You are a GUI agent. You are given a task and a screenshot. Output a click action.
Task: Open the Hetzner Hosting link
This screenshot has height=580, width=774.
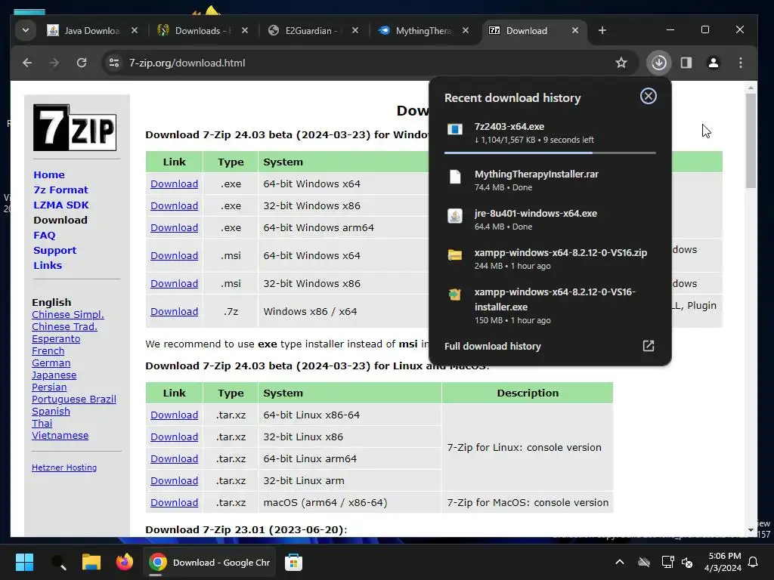64,467
